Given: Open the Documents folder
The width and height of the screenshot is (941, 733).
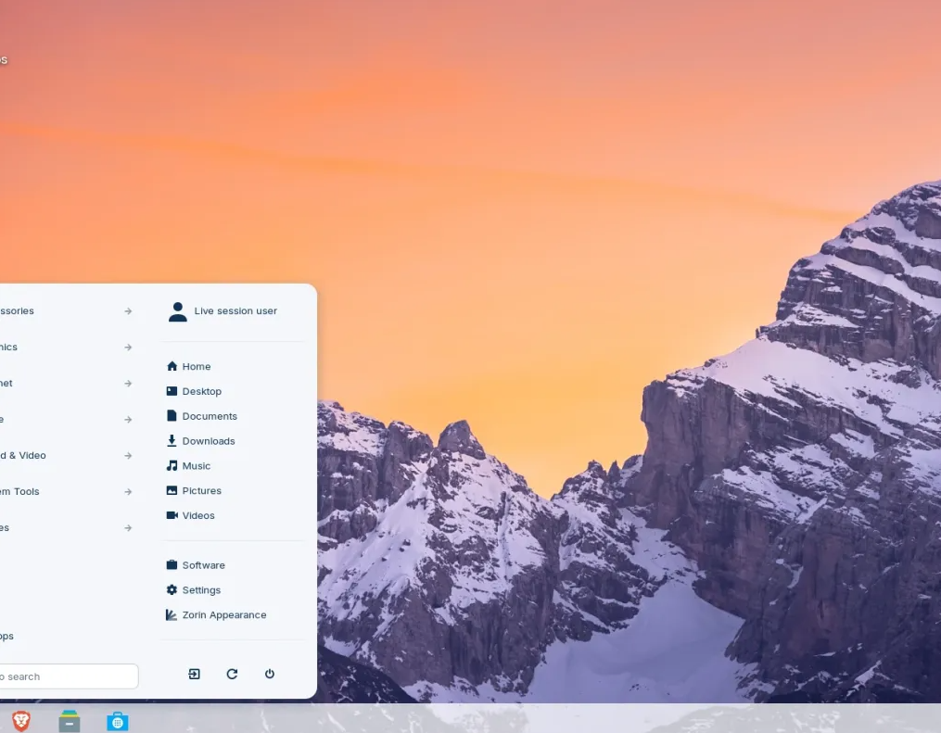Looking at the screenshot, I should click(210, 417).
